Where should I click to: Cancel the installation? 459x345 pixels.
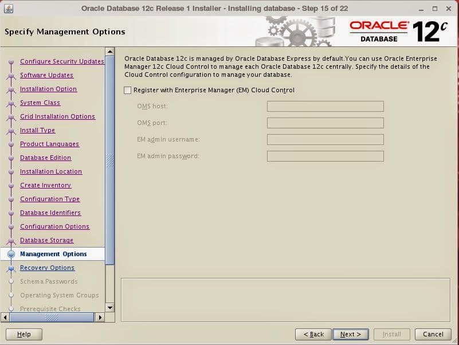tap(433, 334)
